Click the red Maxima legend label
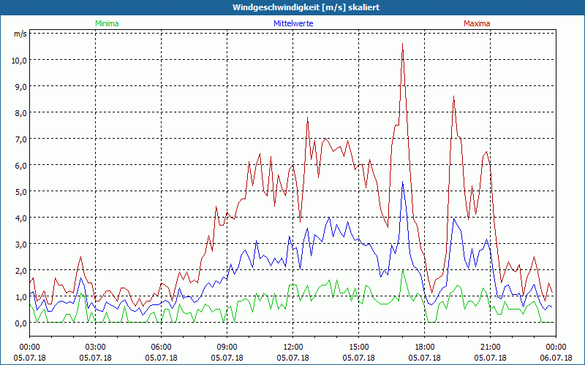Viewport: 585px width, 365px height. 477,23
